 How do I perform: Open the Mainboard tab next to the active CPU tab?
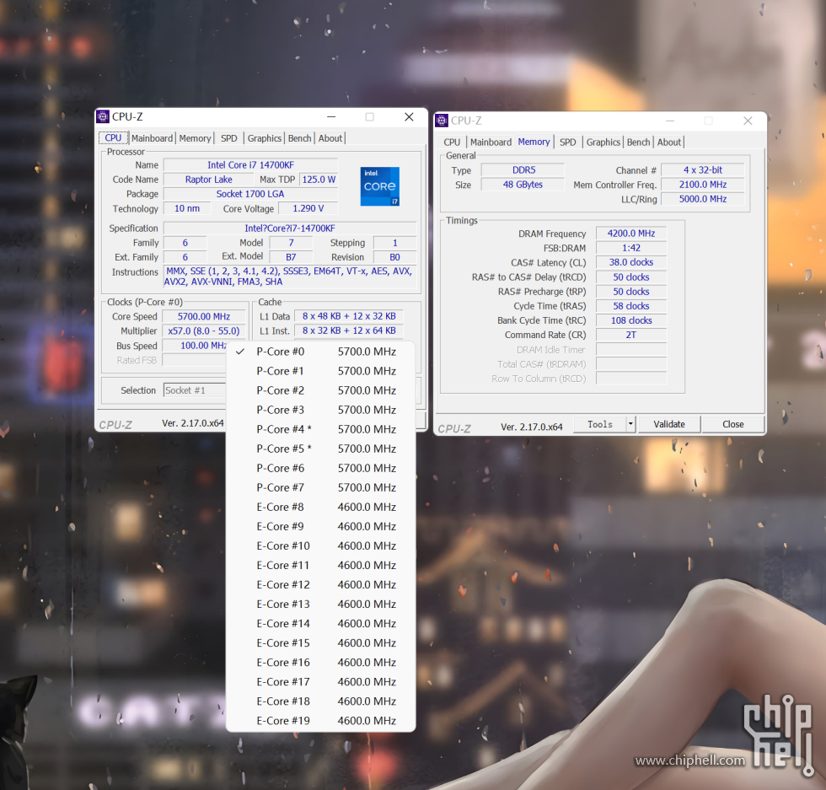(152, 138)
